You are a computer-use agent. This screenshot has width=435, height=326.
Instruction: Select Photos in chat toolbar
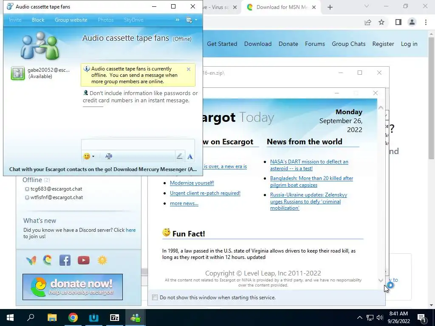pos(105,20)
